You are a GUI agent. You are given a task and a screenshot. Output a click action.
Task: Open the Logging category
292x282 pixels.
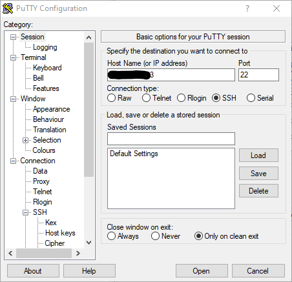point(45,47)
